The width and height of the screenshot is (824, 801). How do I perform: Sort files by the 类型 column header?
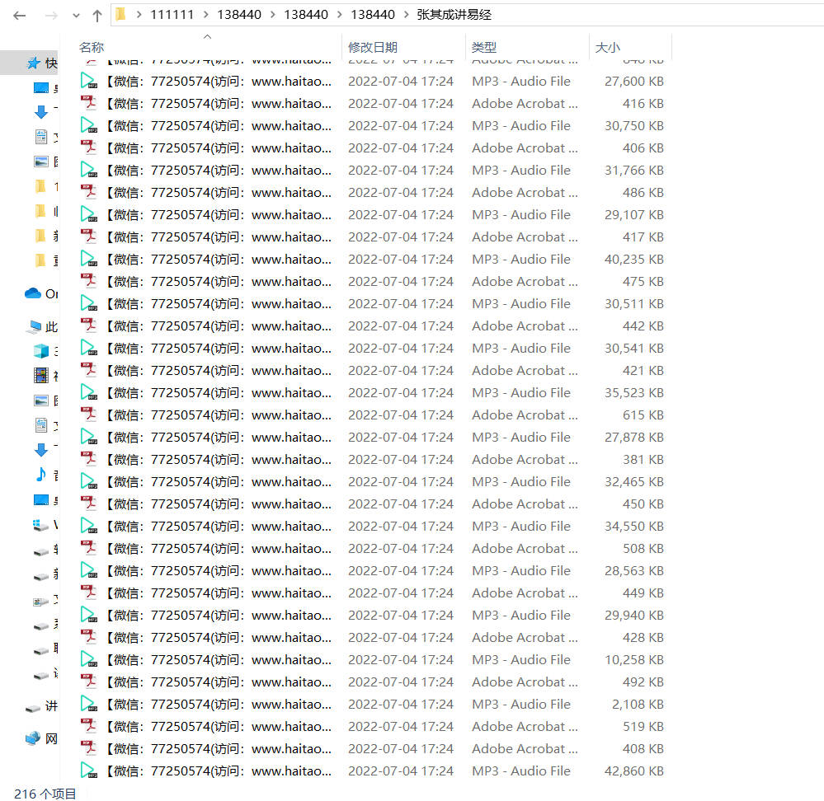[x=484, y=47]
